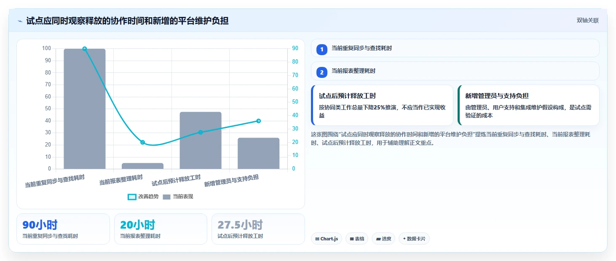Click the Chart.js tag icon

[317, 239]
